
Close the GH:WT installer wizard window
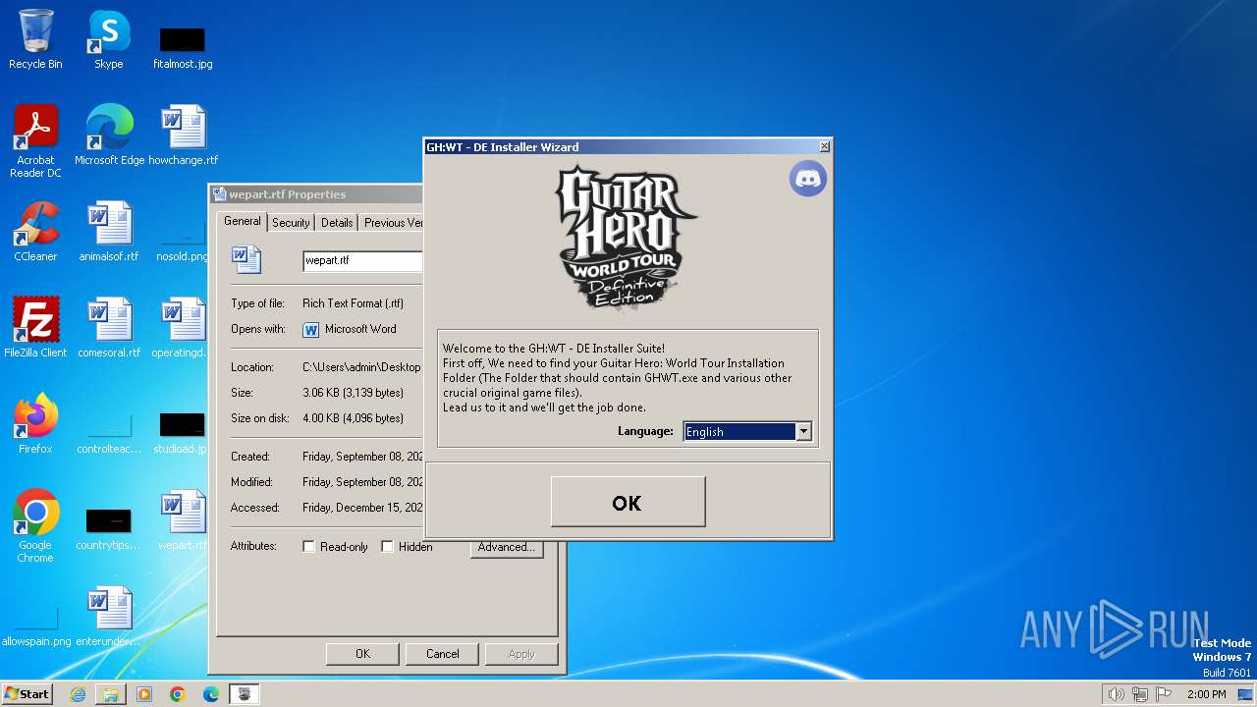coord(824,146)
